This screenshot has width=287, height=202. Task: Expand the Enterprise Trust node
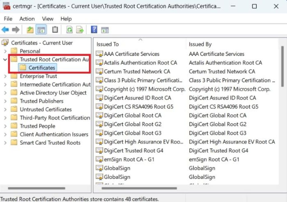tap(5, 76)
